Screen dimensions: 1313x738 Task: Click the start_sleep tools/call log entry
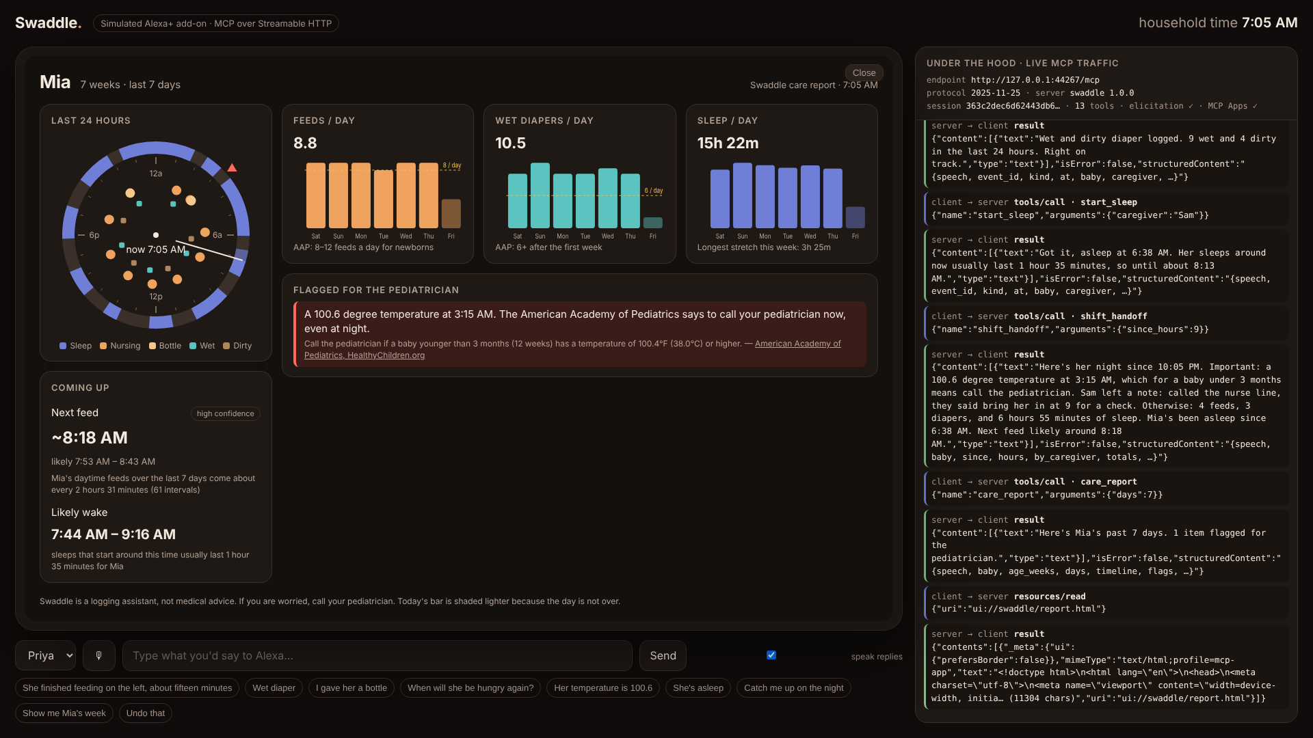(1106, 208)
